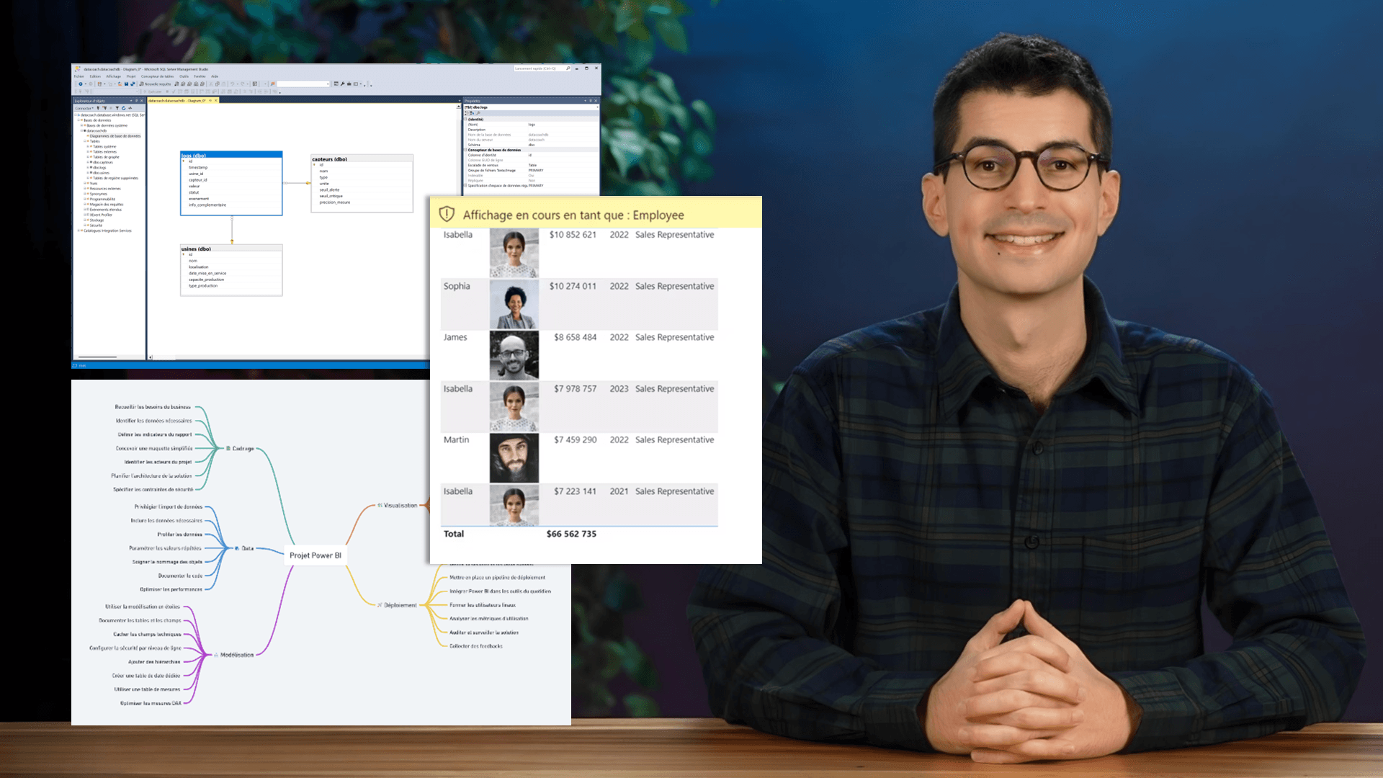This screenshot has width=1383, height=778.
Task: Click the save icon in SSMS toolbar
Action: click(126, 84)
